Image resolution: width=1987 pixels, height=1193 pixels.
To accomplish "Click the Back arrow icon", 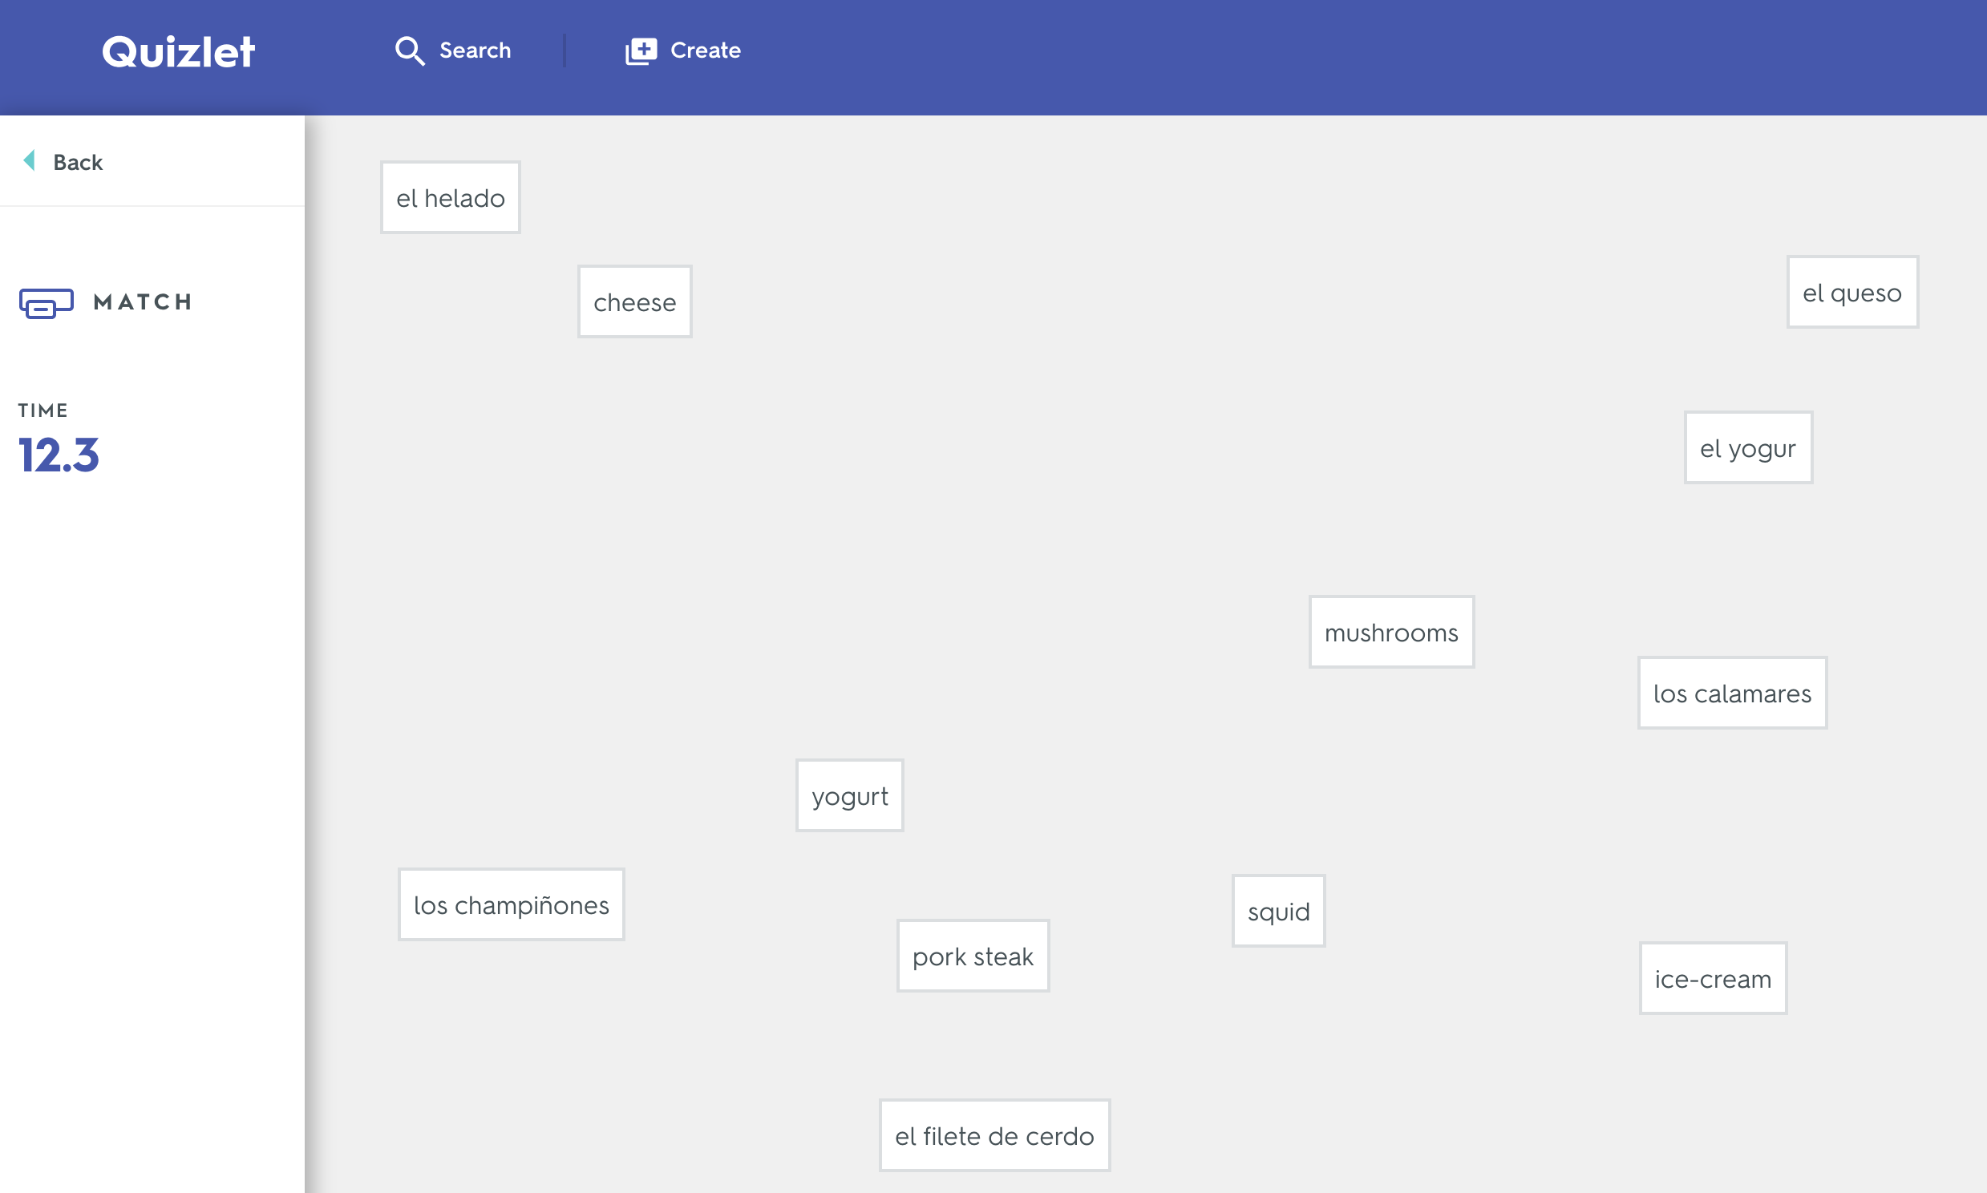I will [30, 161].
